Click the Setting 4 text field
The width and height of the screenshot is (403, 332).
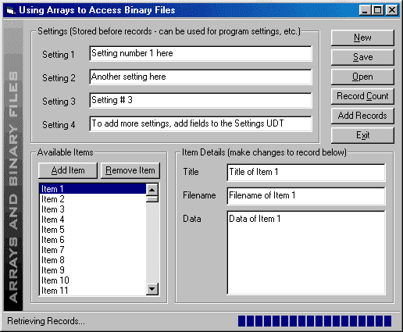pyautogui.click(x=201, y=124)
